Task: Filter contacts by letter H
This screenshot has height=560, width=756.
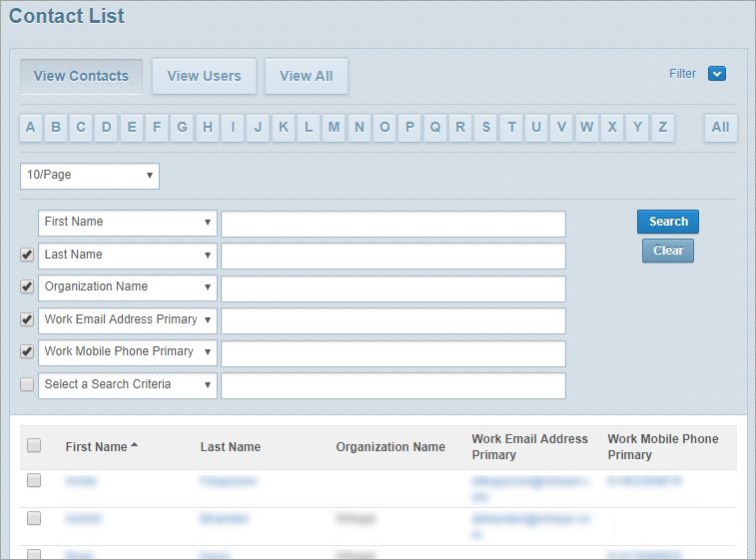Action: pyautogui.click(x=208, y=128)
